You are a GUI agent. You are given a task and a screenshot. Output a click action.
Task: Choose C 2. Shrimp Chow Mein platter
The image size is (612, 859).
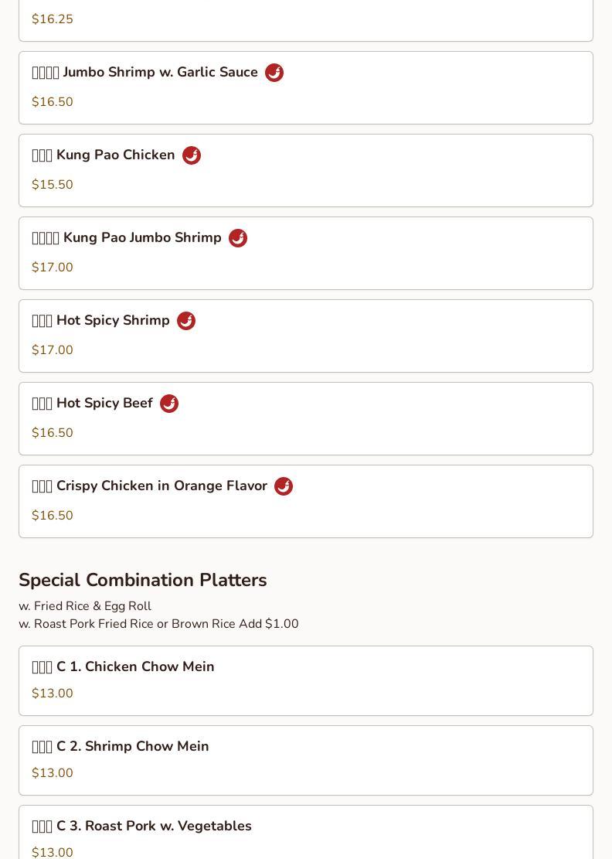[132, 747]
